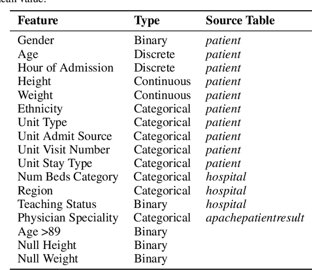Click the Weight feature label

[35, 95]
